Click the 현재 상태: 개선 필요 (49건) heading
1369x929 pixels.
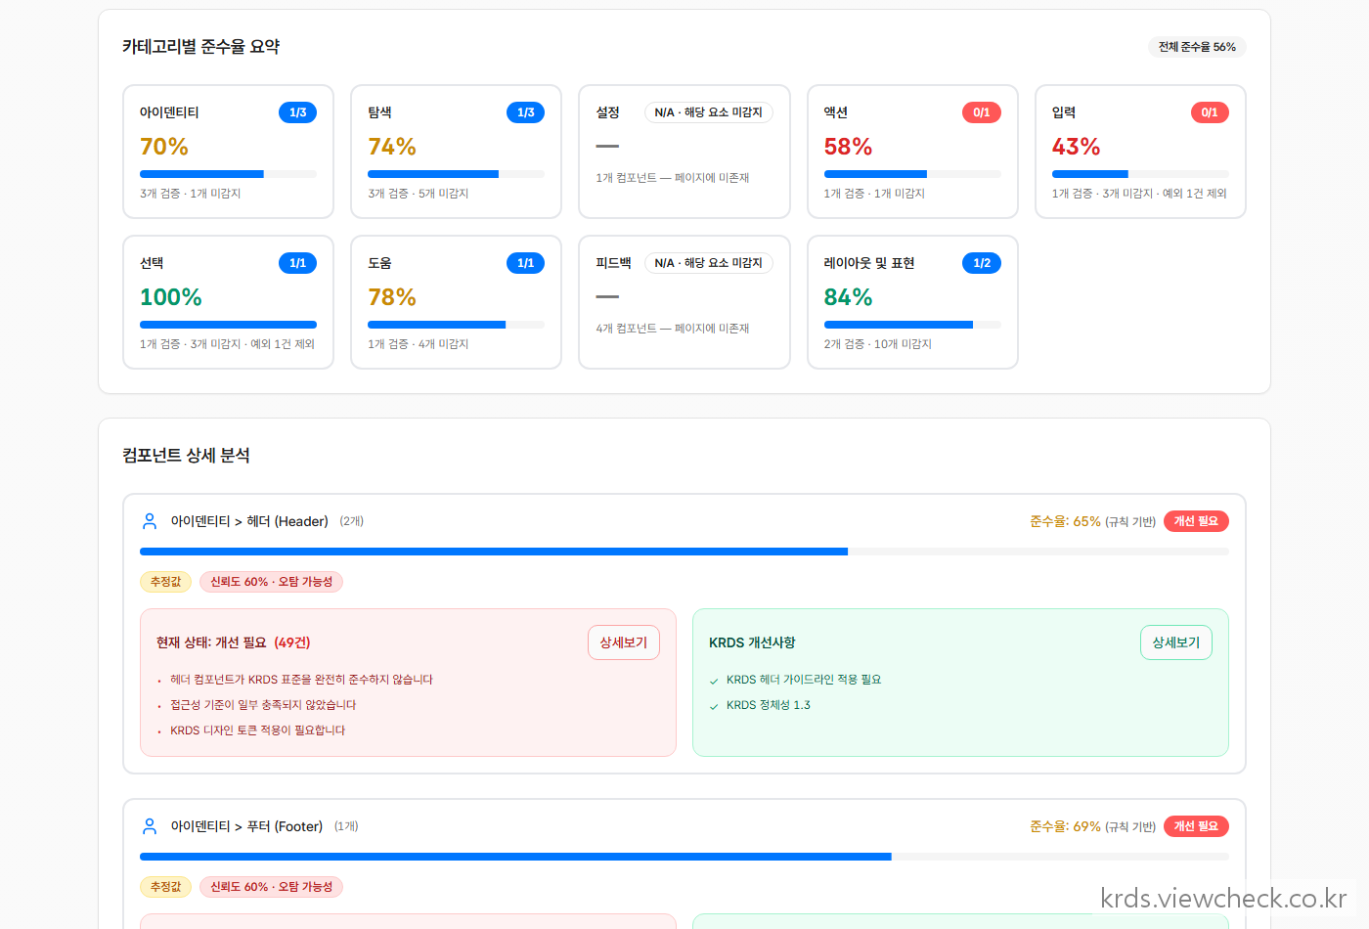pos(234,642)
